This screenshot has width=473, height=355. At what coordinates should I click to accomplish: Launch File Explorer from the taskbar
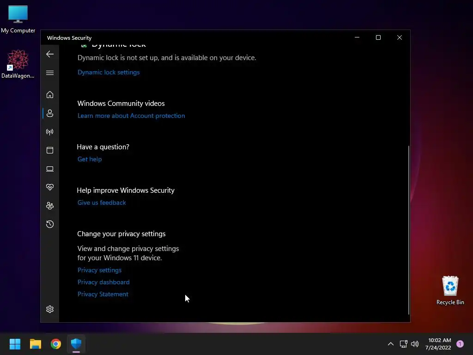35,344
